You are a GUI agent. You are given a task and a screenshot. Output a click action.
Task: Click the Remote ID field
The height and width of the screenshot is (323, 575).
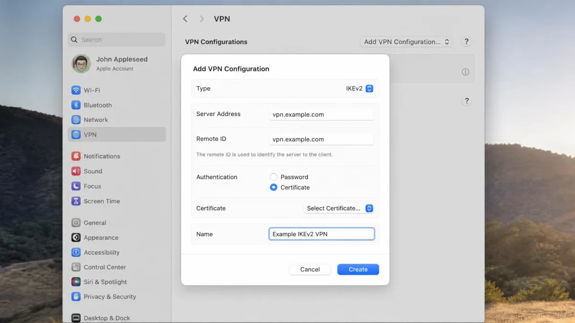[x=322, y=139]
